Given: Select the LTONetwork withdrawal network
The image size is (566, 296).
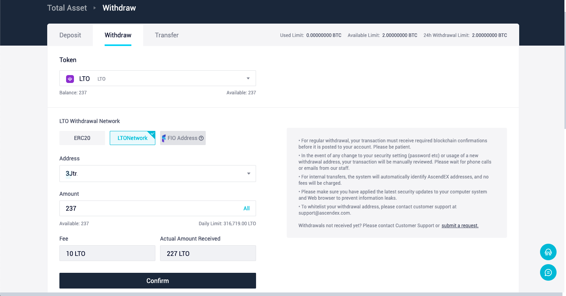Looking at the screenshot, I should pos(133,138).
